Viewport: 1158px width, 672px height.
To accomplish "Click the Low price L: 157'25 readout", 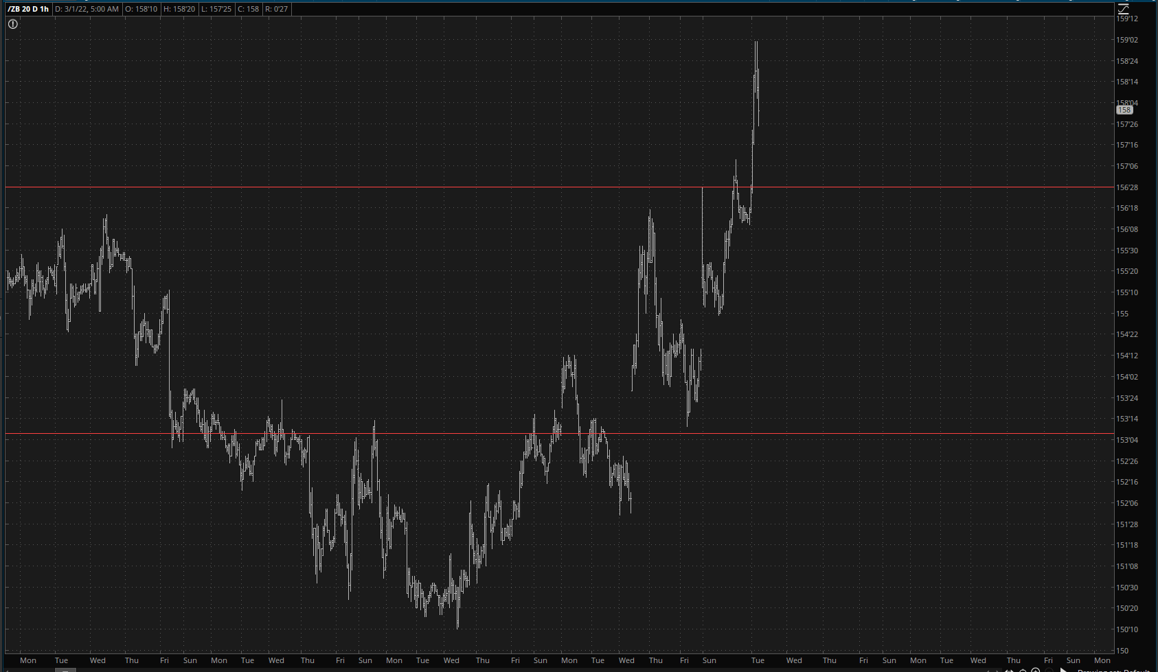I will pyautogui.click(x=216, y=9).
